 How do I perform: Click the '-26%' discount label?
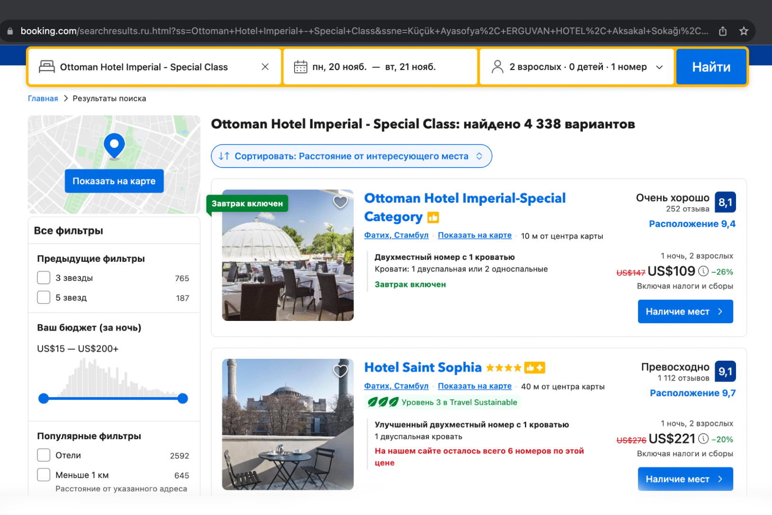pos(722,272)
